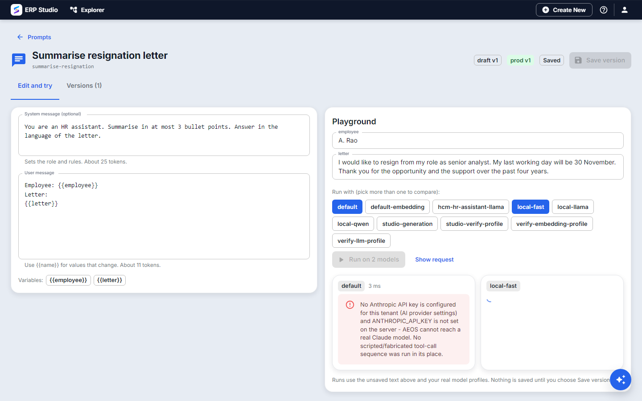
Task: Insert the {{employee}} variable chip
Action: [x=68, y=280]
